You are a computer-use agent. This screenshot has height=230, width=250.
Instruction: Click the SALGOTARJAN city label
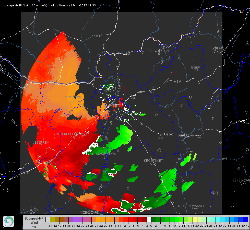(x=159, y=51)
